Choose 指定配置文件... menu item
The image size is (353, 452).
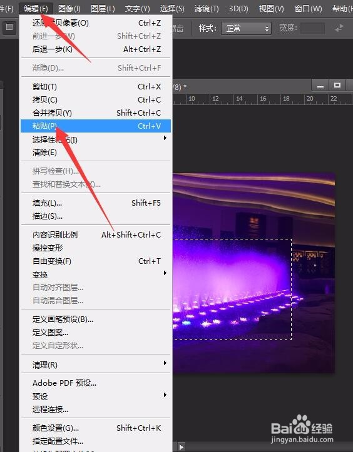[96, 441]
